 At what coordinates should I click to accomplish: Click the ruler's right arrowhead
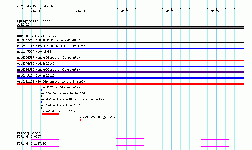tap(243, 9)
